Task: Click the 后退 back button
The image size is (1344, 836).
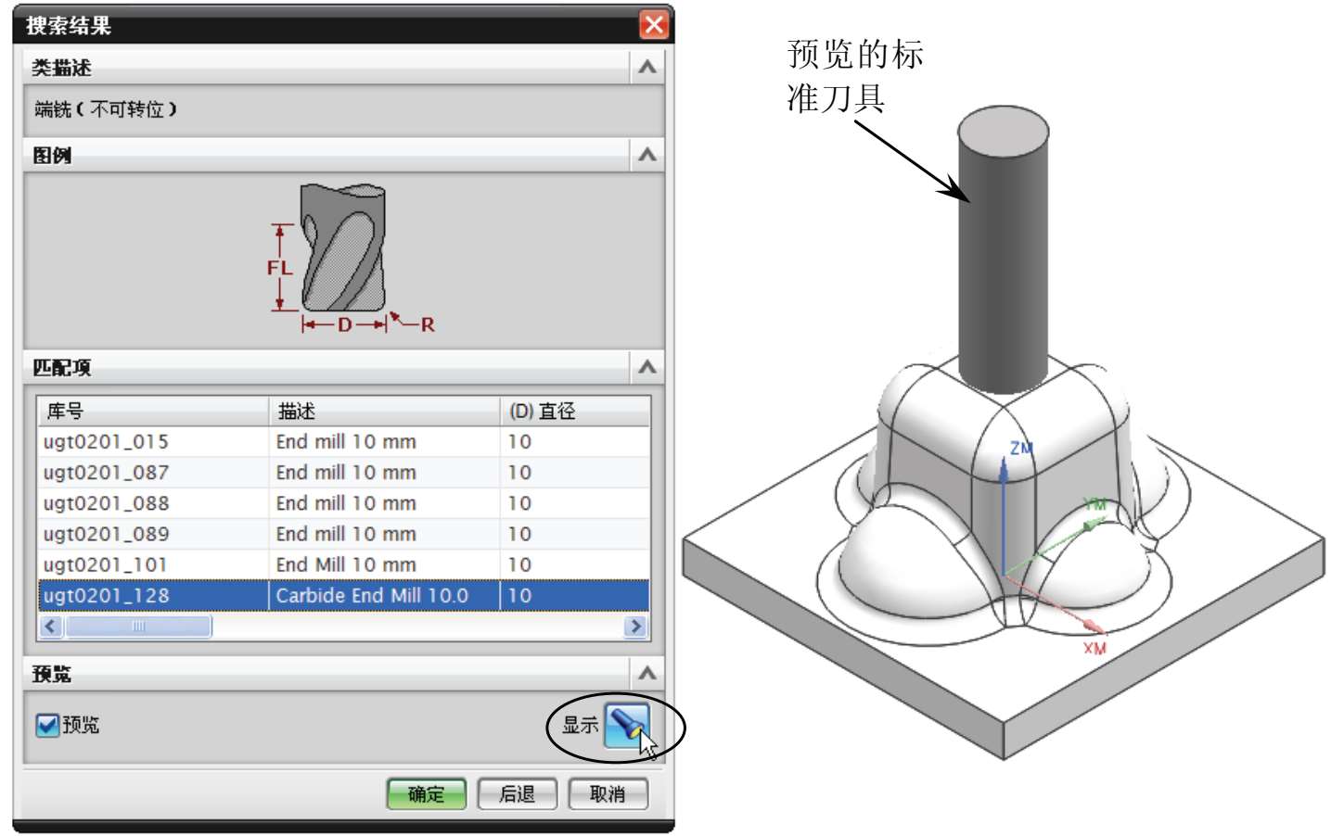Action: point(517,794)
